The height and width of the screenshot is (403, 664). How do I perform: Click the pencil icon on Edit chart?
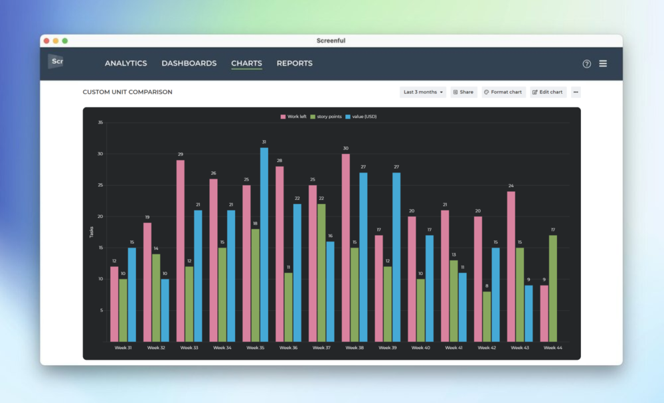535,92
